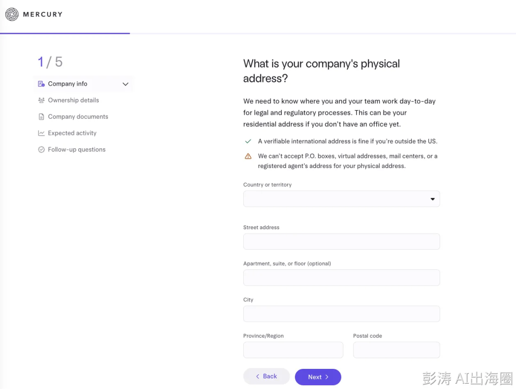516x389 pixels.
Task: Click the Company documents file icon
Action: [x=42, y=117]
